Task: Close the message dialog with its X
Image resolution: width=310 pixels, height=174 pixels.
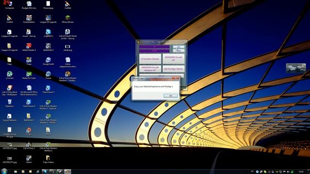Action: pyautogui.click(x=175, y=78)
